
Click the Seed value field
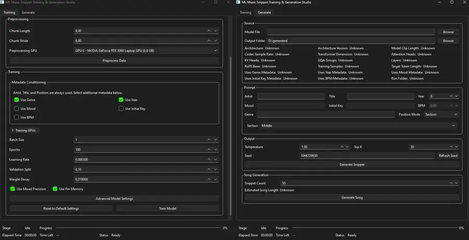367,156
